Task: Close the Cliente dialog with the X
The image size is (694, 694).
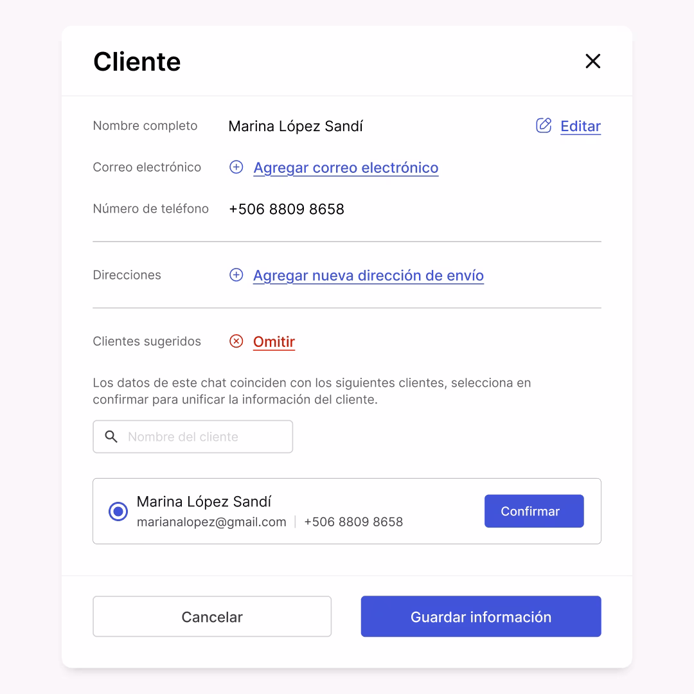Action: click(592, 61)
